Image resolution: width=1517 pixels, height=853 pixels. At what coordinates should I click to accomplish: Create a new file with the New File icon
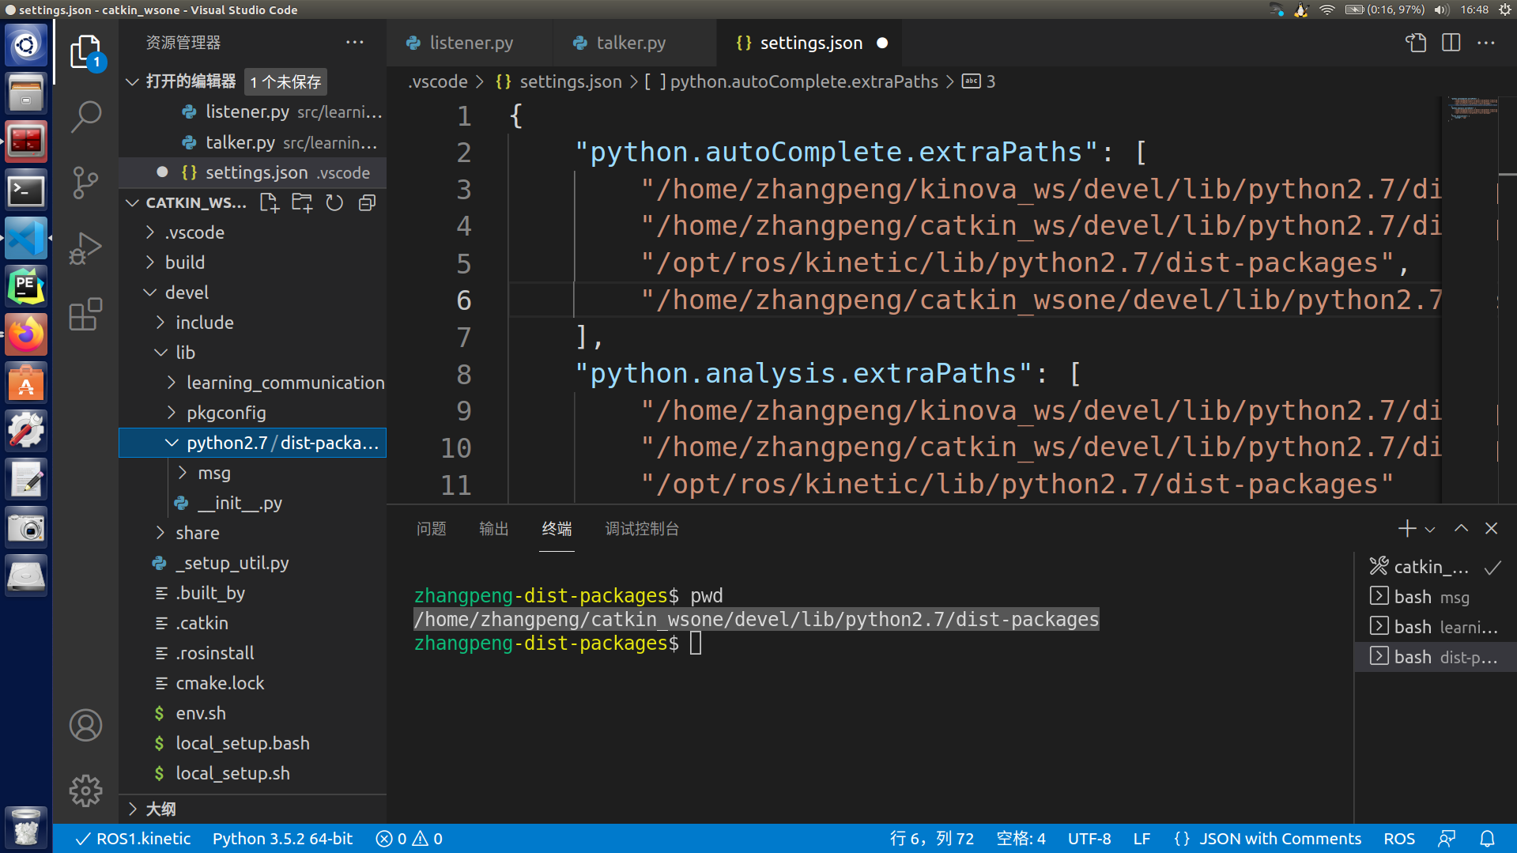tap(269, 202)
